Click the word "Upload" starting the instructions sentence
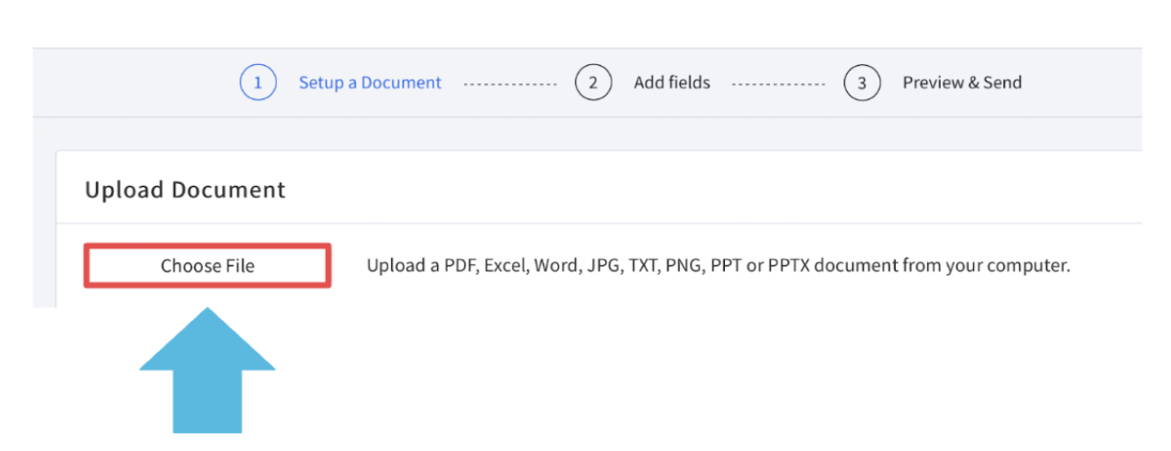This screenshot has width=1171, height=451. (x=391, y=266)
